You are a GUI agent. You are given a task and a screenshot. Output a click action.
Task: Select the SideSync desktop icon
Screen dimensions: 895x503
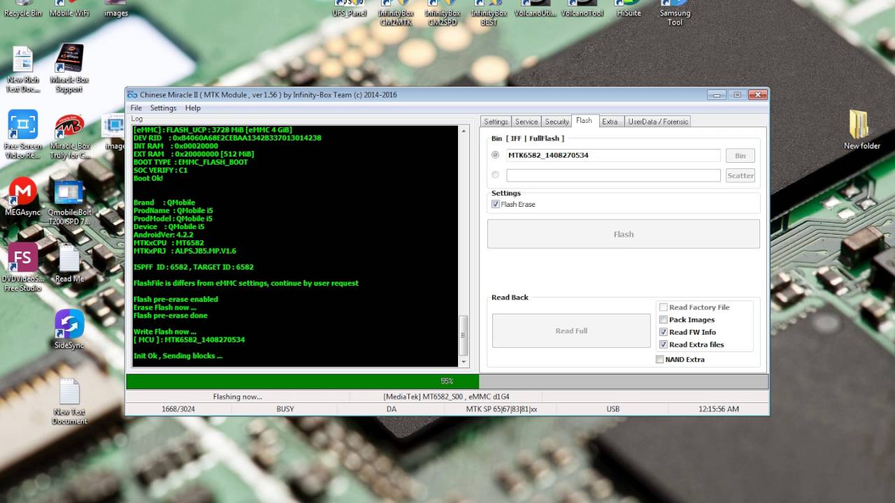(x=69, y=329)
